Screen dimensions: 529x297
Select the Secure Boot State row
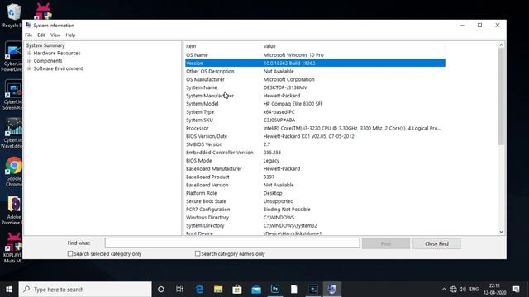click(x=315, y=201)
